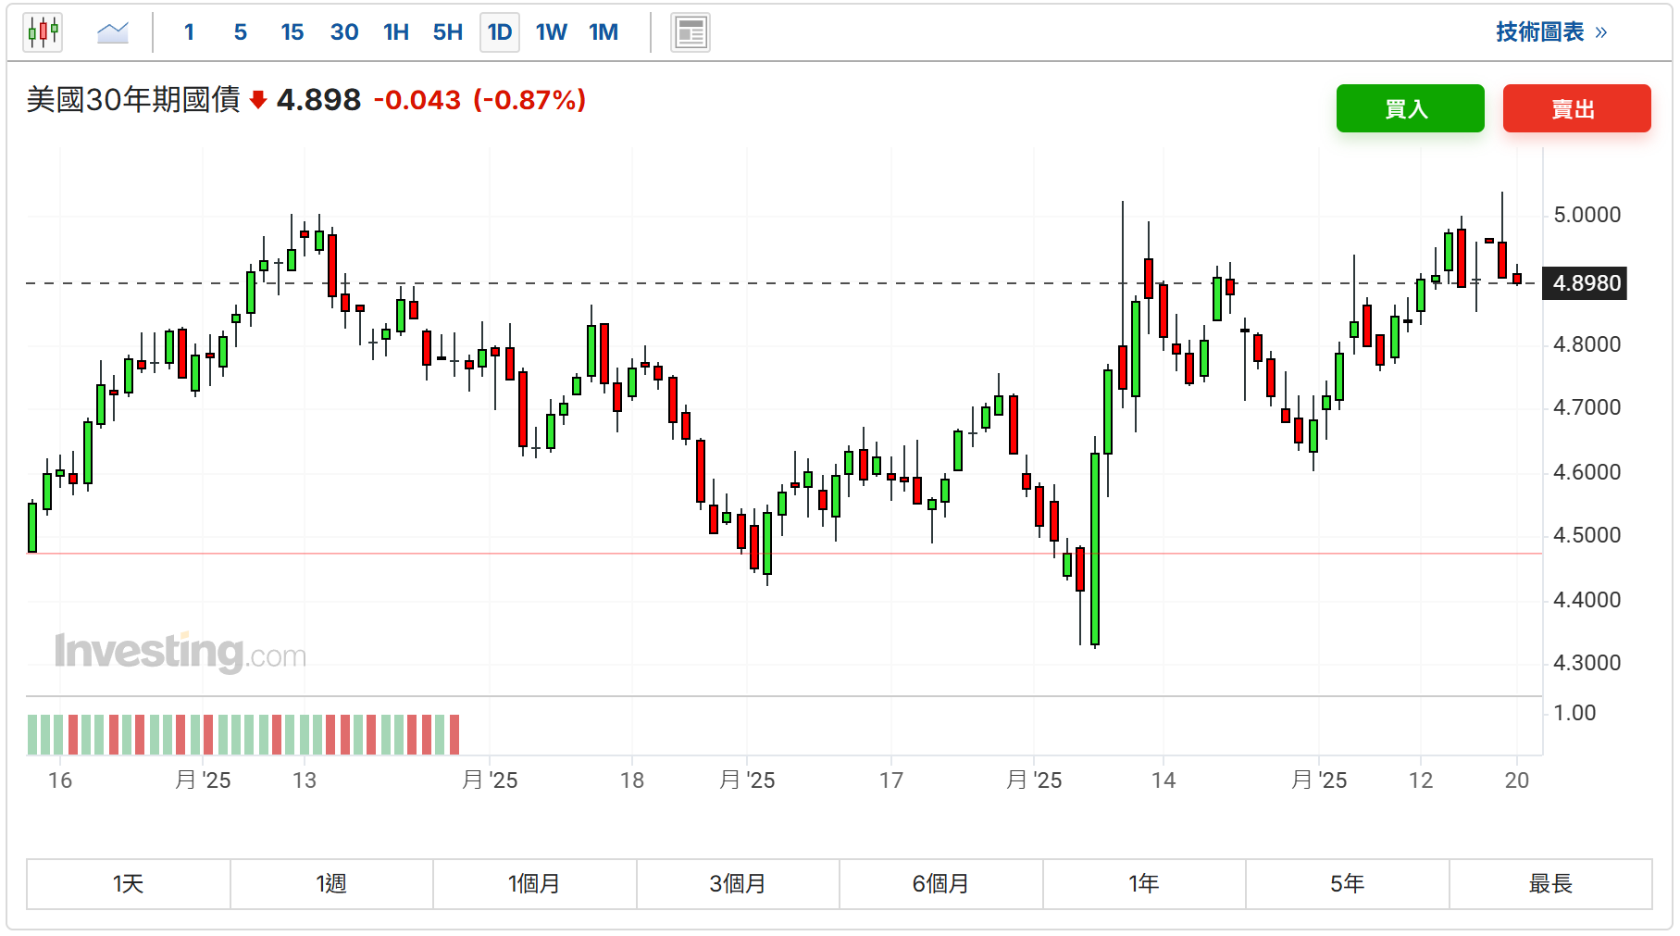This screenshot has width=1680, height=936.
Task: Click the 4.4000 axis label
Action: tap(1587, 600)
